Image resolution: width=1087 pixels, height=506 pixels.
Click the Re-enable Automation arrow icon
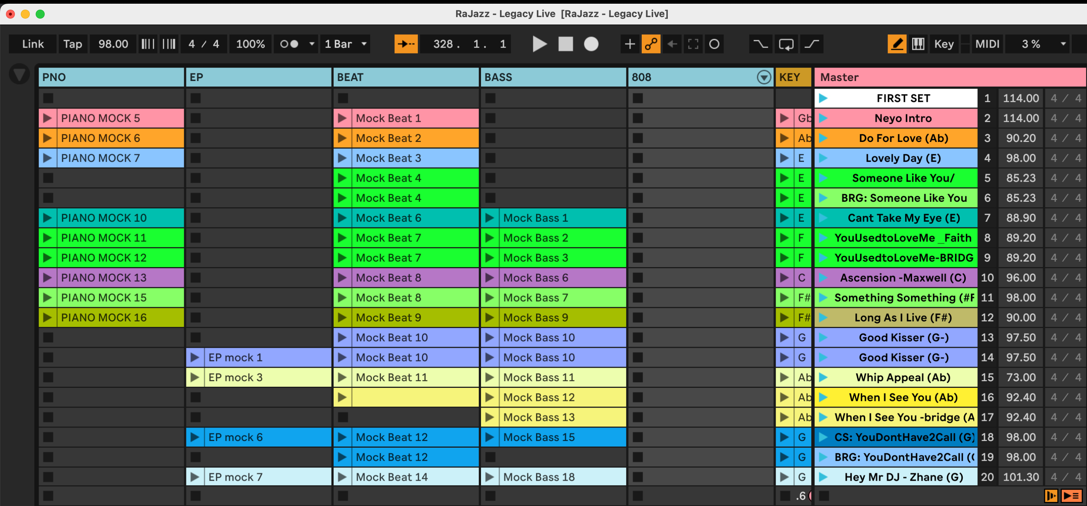tap(672, 44)
